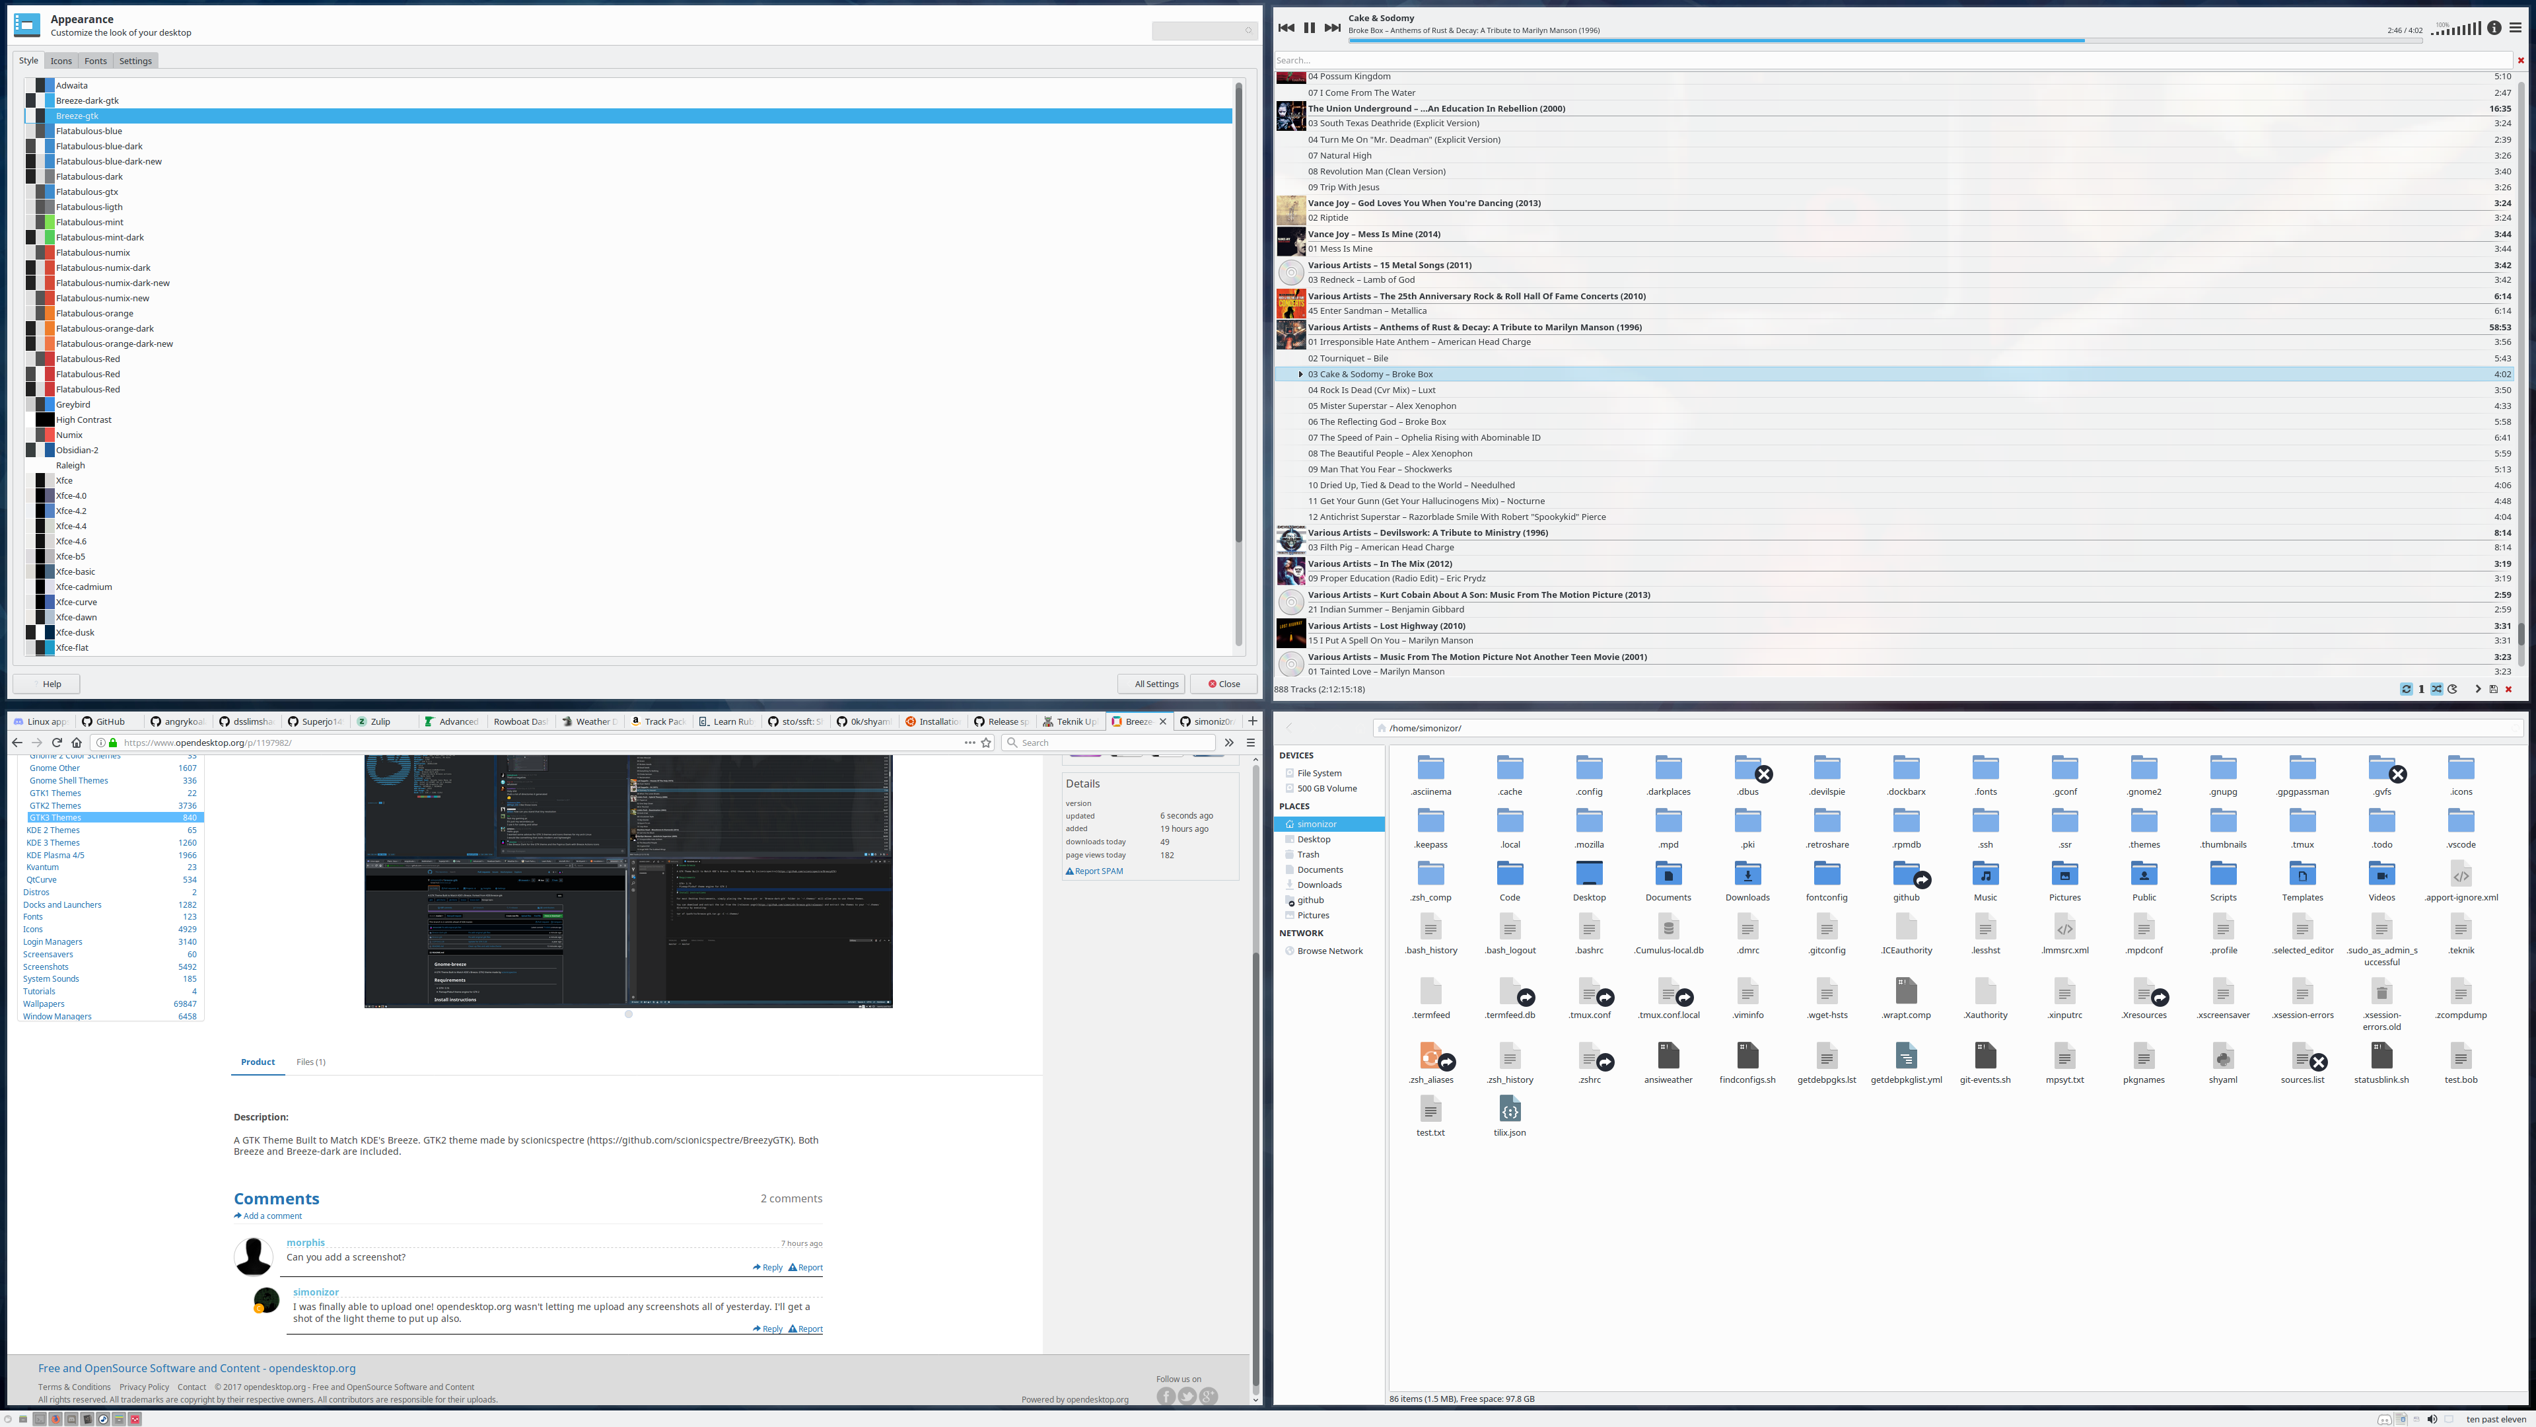Viewport: 2536px width, 1427px height.
Task: Click the All Settings button
Action: 1152,684
